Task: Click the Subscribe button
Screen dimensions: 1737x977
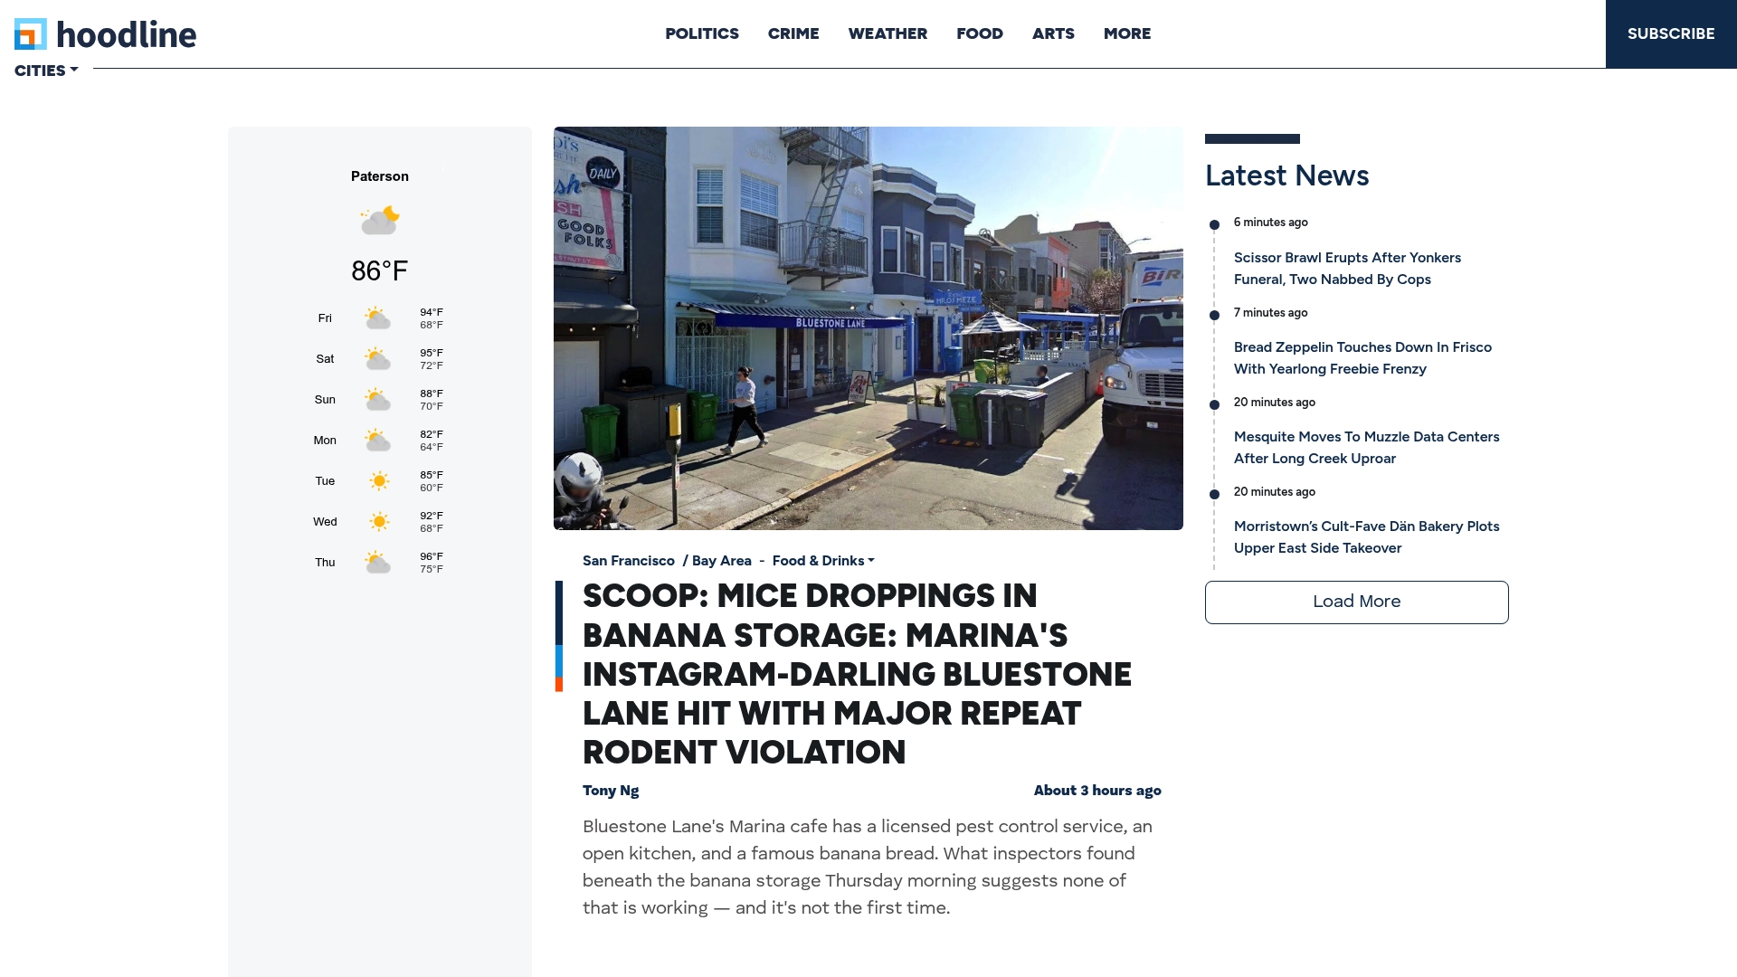Action: pos(1671,33)
